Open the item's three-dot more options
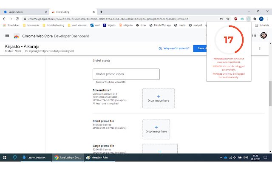Viewport: 272px width, 170px height. click(260, 48)
